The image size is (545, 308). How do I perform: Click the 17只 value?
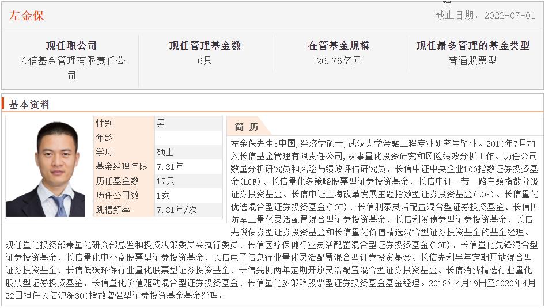tap(165, 181)
